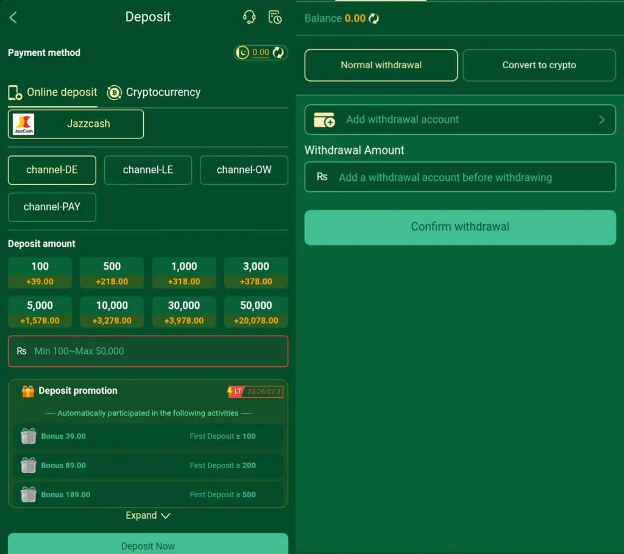Click 'First Deposit ≥ 200' text
This screenshot has width=624, height=554.
[222, 465]
